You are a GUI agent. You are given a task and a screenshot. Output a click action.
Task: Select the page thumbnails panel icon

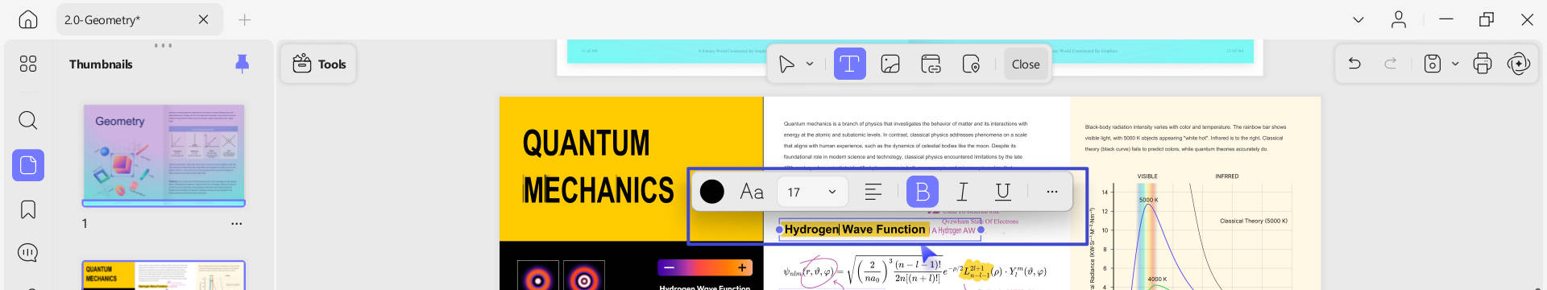click(x=28, y=165)
